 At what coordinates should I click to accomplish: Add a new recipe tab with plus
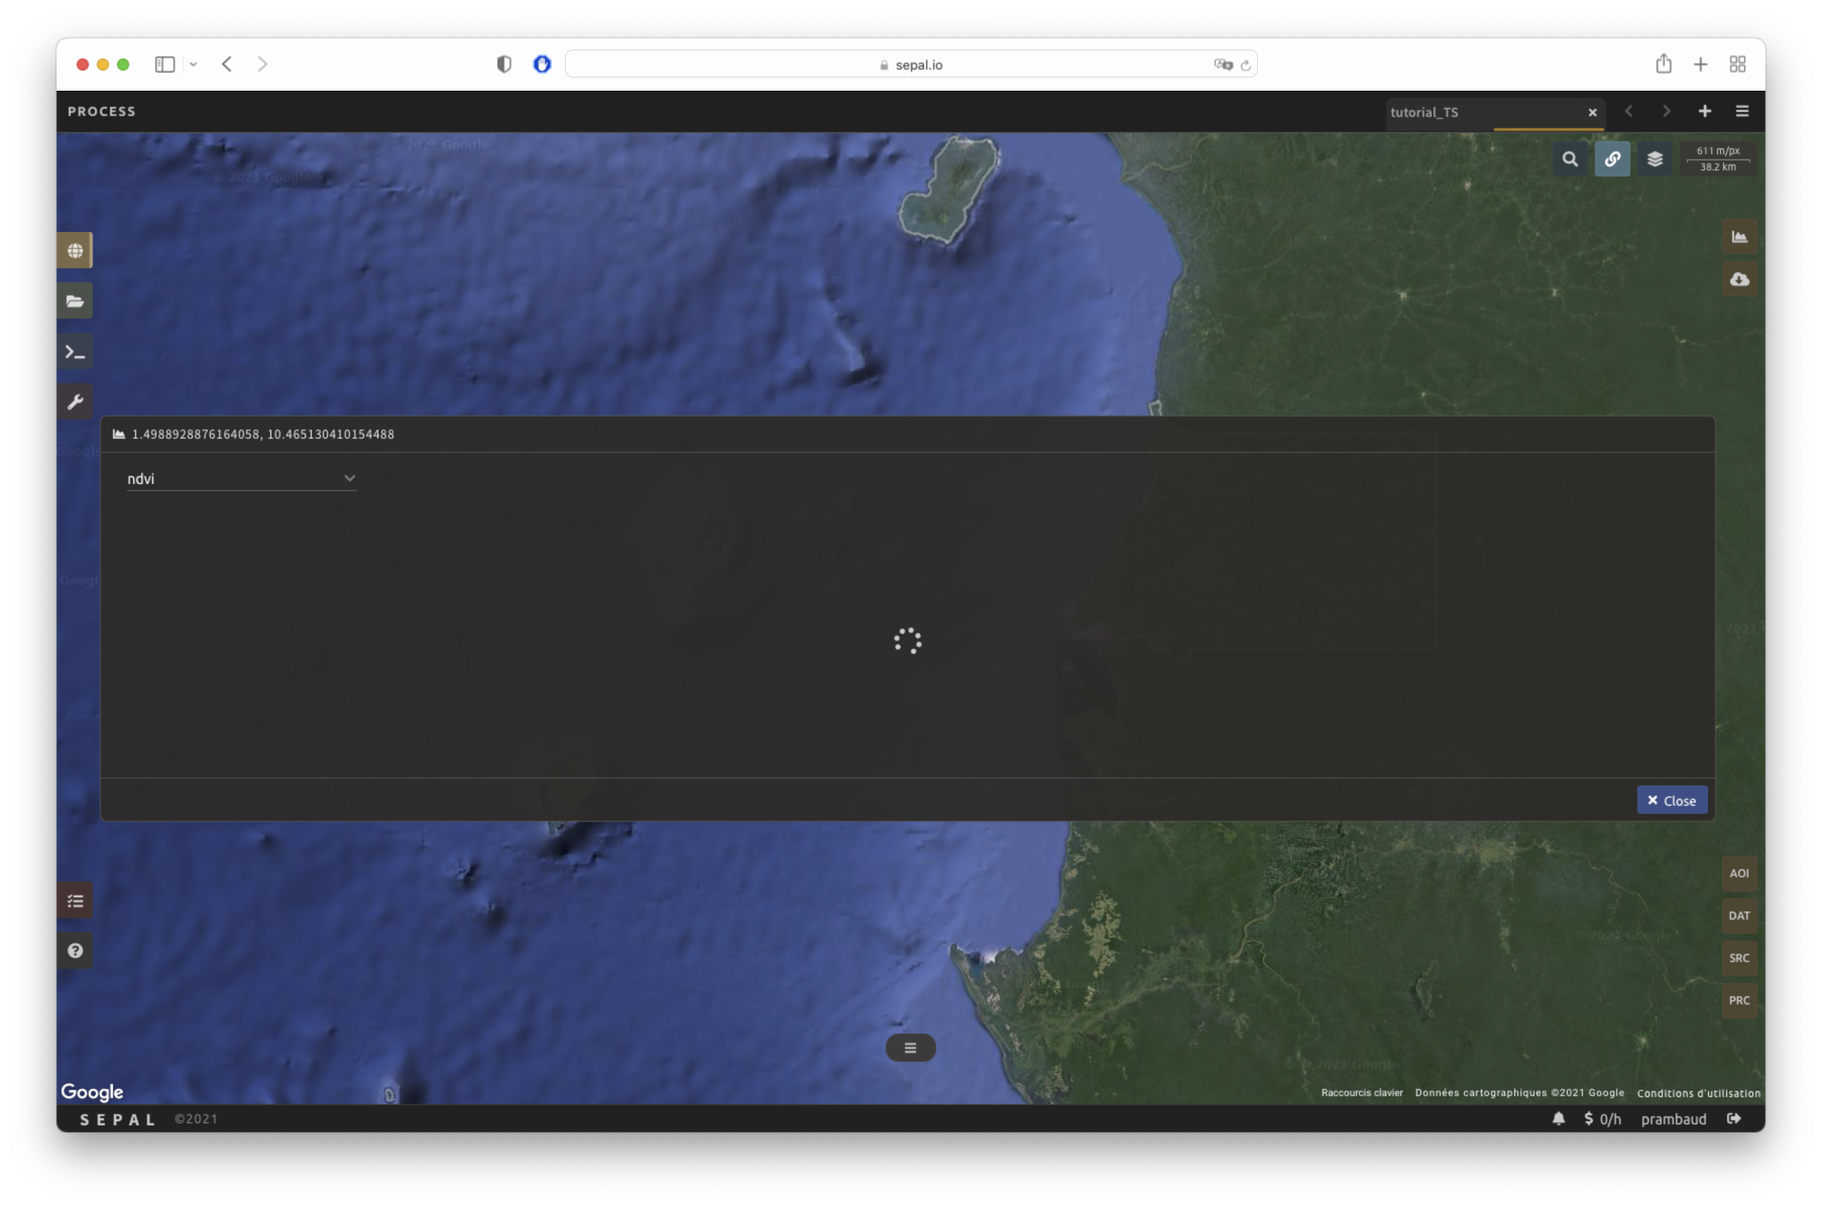[1704, 111]
